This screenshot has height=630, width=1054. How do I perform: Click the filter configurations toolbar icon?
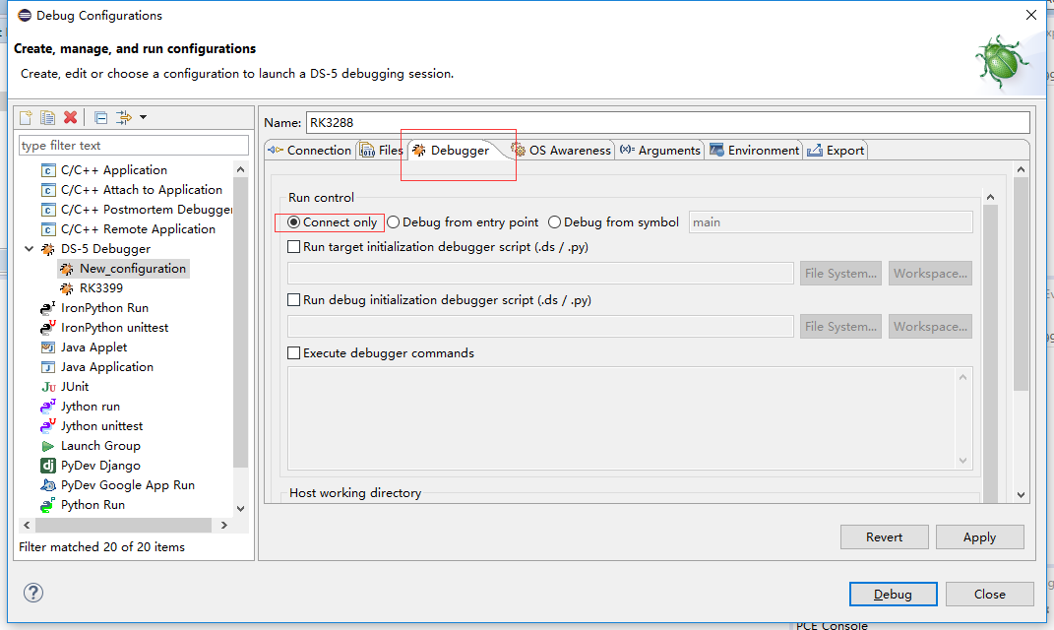point(124,118)
